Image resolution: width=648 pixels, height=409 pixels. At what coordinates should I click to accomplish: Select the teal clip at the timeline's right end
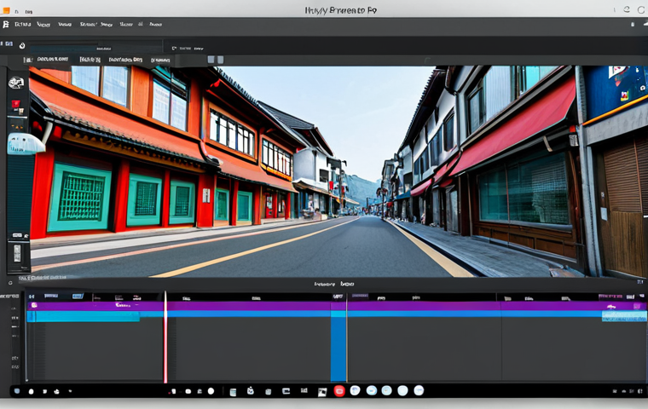(x=624, y=316)
